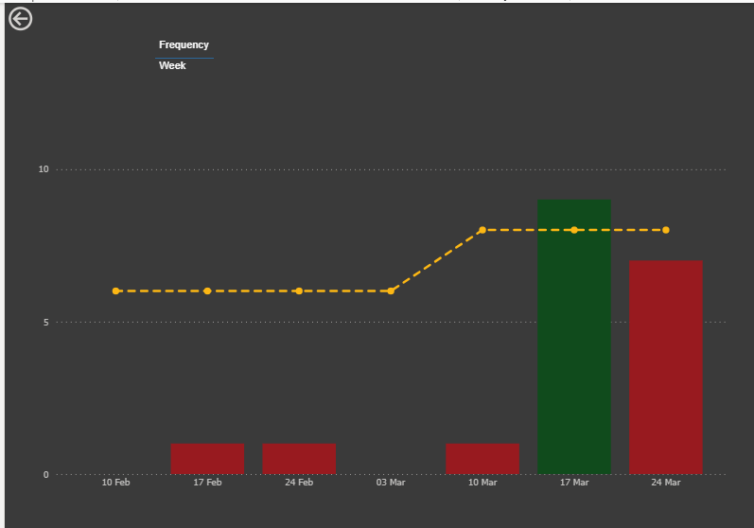Image resolution: width=754 pixels, height=528 pixels.
Task: Click the '03 Mar' axis label
Action: point(391,483)
